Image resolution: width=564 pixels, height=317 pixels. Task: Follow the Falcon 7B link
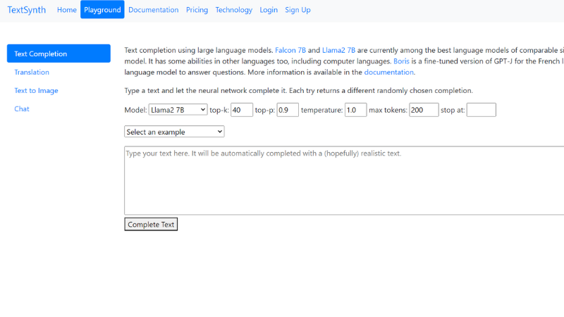tap(290, 50)
